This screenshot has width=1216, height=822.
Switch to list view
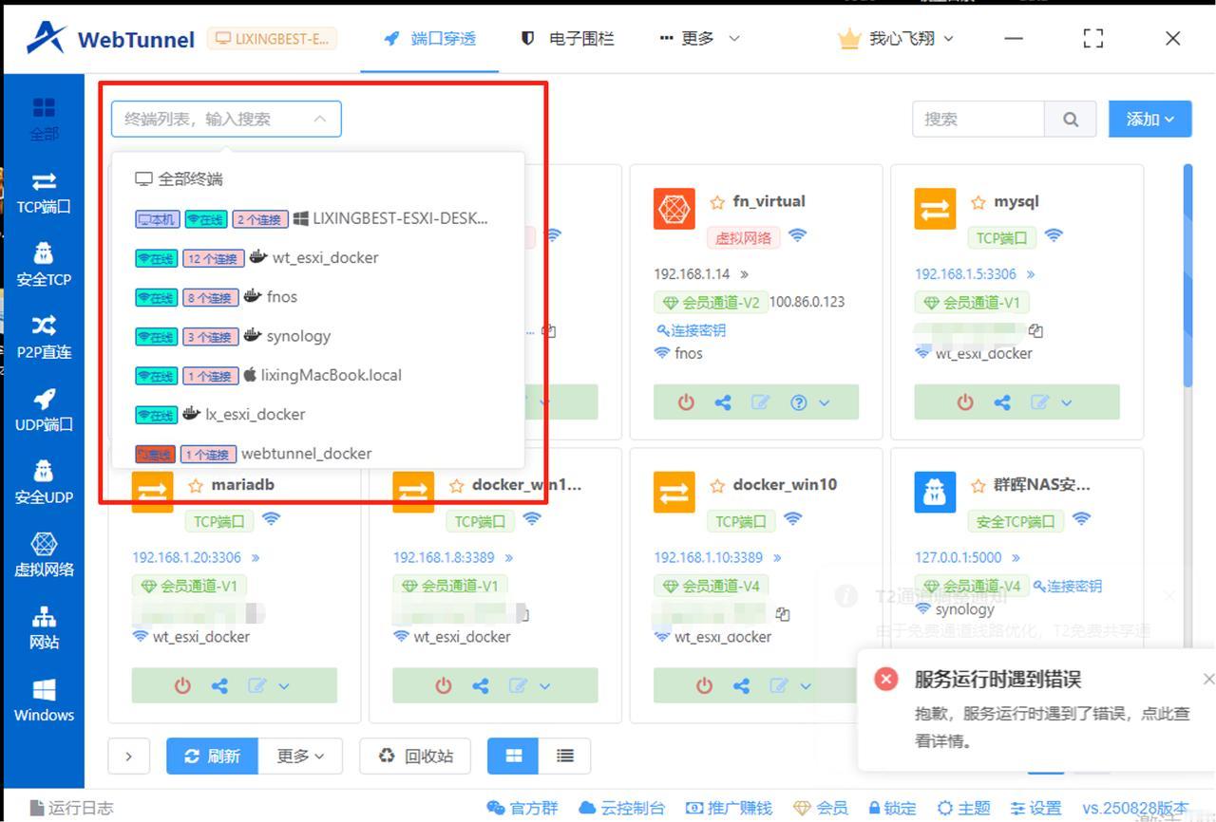[x=565, y=756]
